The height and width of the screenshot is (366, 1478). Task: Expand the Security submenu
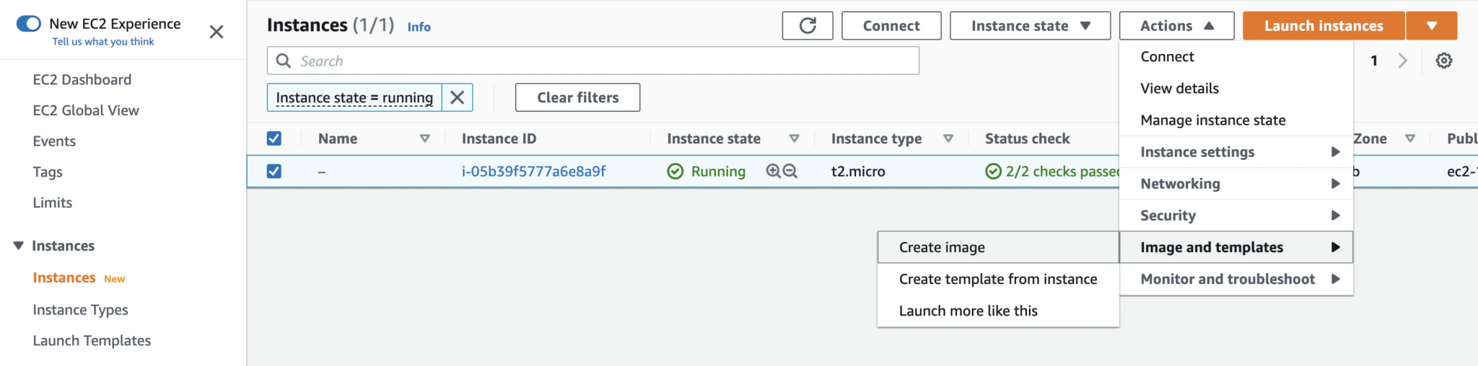click(1236, 215)
